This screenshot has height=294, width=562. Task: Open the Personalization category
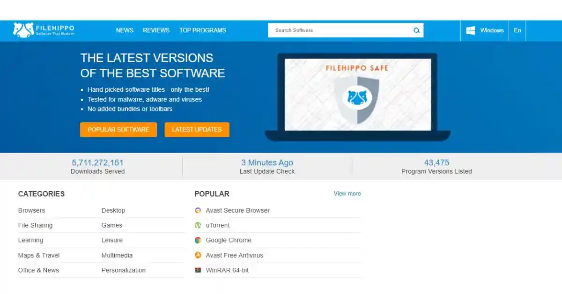(x=124, y=270)
